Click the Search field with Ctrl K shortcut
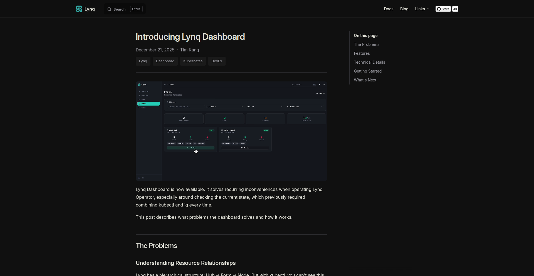Viewport: 534px width, 276px height. click(x=123, y=9)
